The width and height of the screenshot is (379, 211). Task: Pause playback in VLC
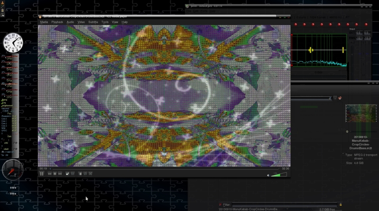tap(42, 174)
